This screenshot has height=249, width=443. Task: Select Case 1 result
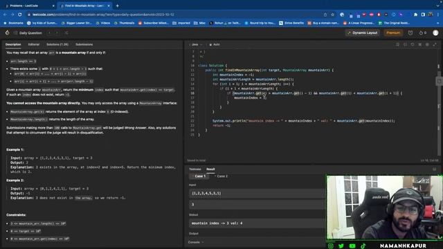[199, 176]
